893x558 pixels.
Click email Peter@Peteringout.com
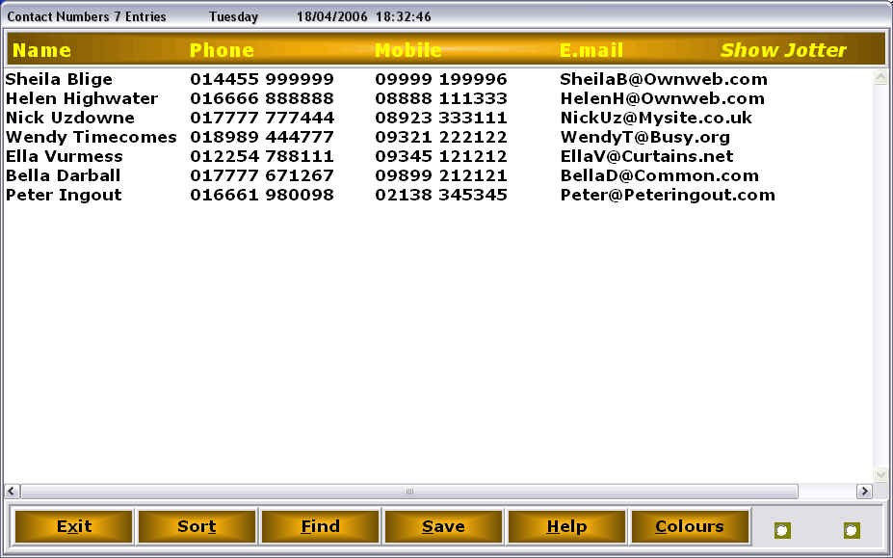(x=668, y=195)
